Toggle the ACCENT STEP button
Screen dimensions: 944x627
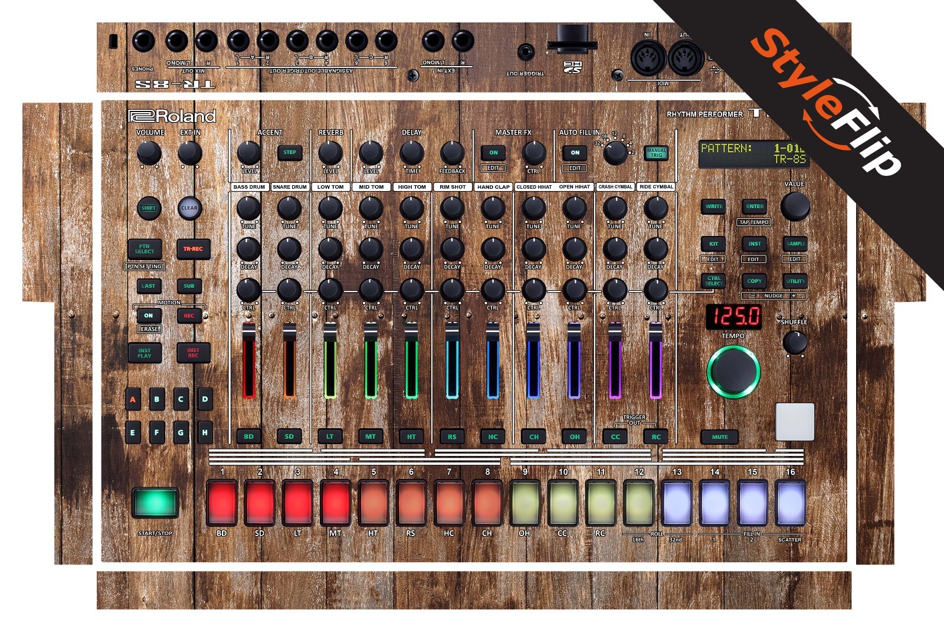pyautogui.click(x=290, y=152)
